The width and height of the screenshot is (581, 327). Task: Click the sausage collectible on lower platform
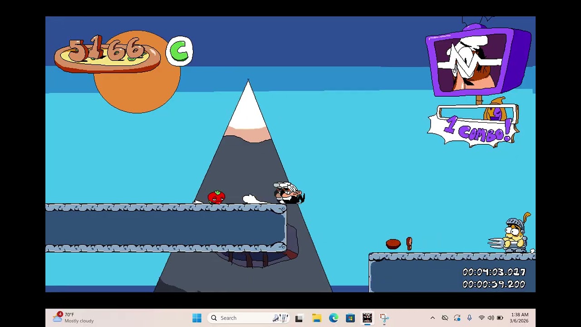393,244
